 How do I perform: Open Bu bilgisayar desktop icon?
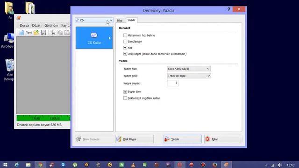(7, 41)
